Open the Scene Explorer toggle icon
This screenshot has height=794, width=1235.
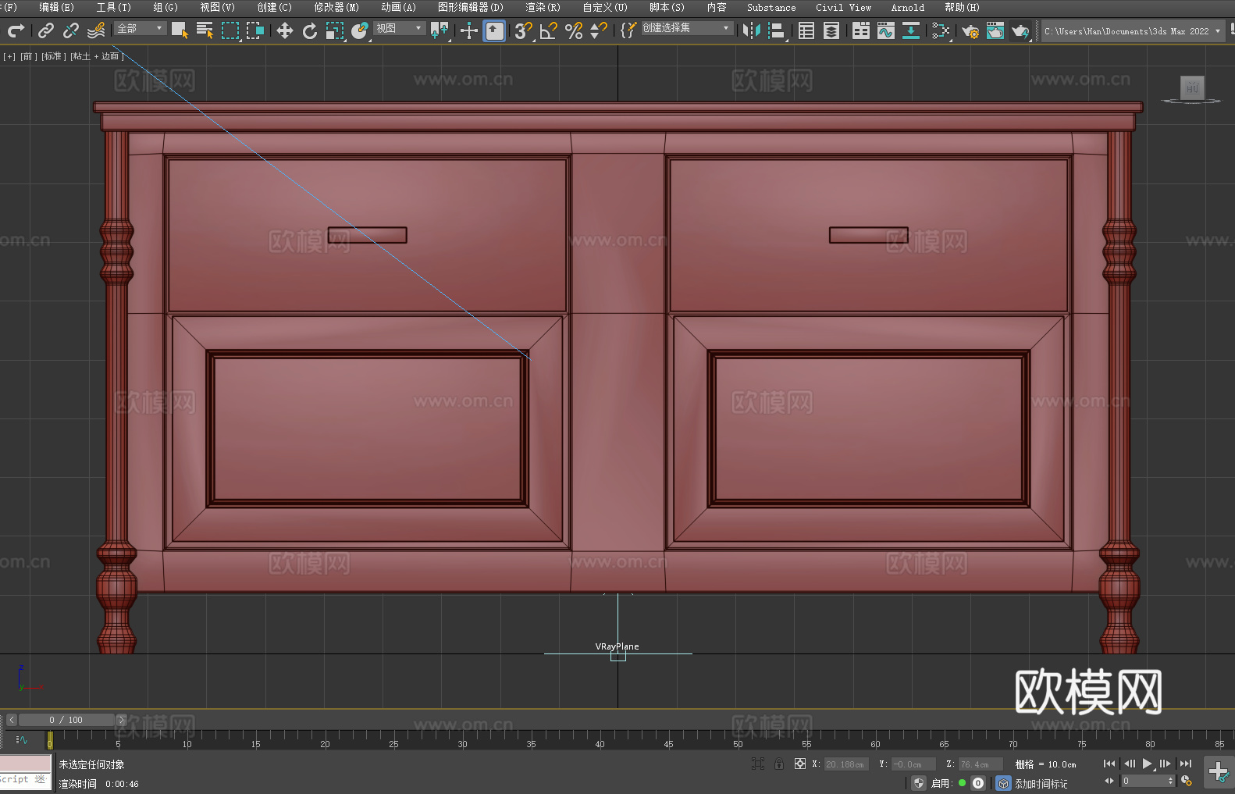pos(806,30)
